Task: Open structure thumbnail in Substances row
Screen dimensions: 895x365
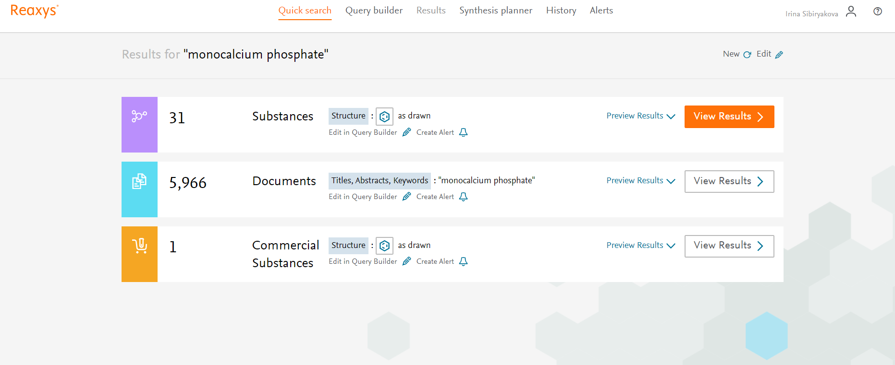Action: point(384,116)
